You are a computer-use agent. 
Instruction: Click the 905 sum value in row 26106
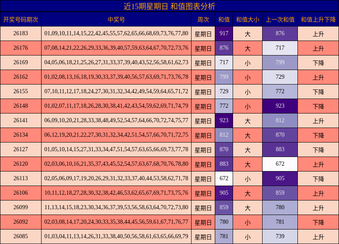pyautogui.click(x=224, y=193)
